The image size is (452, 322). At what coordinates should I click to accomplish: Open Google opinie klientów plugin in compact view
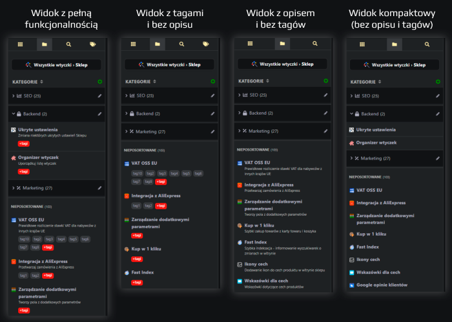[x=382, y=285]
